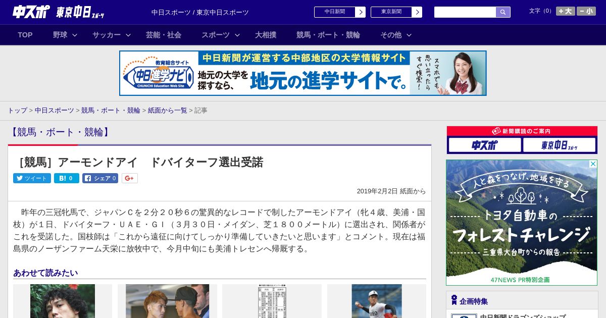Click 中日新聞ドラゴンズショップ sidebar link
The height and width of the screenshot is (318, 606).
pos(523,316)
